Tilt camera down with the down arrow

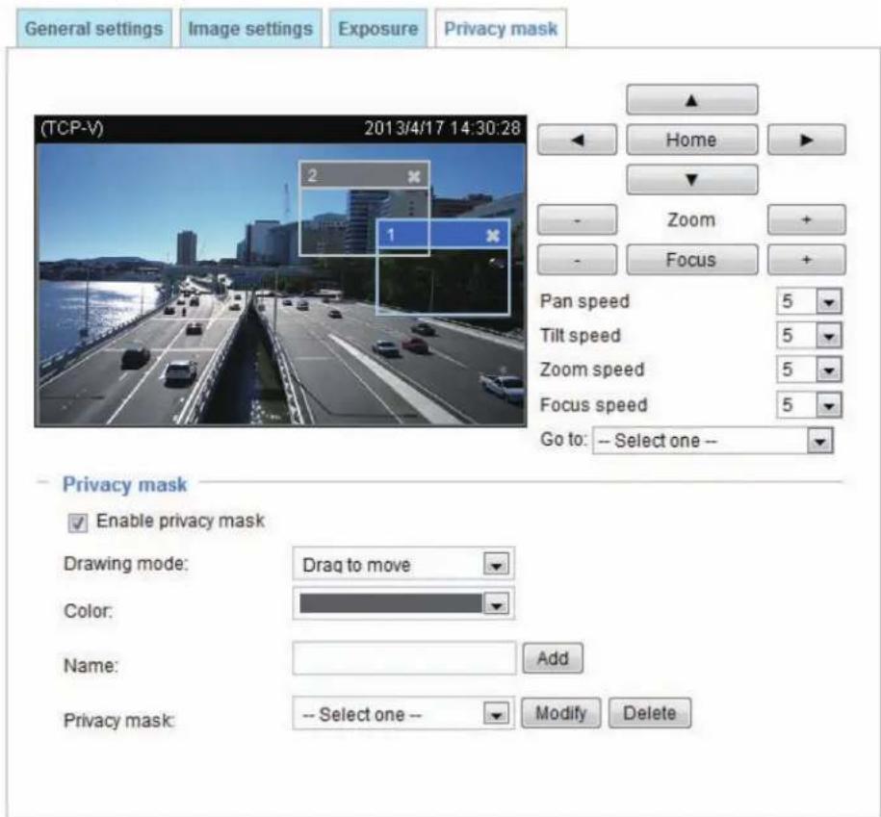coord(691,180)
